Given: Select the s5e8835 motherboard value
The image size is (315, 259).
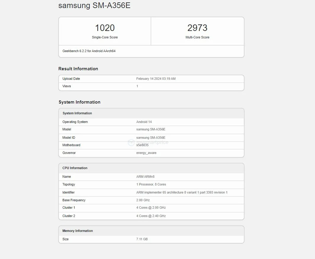Looking at the screenshot, I should coord(142,145).
